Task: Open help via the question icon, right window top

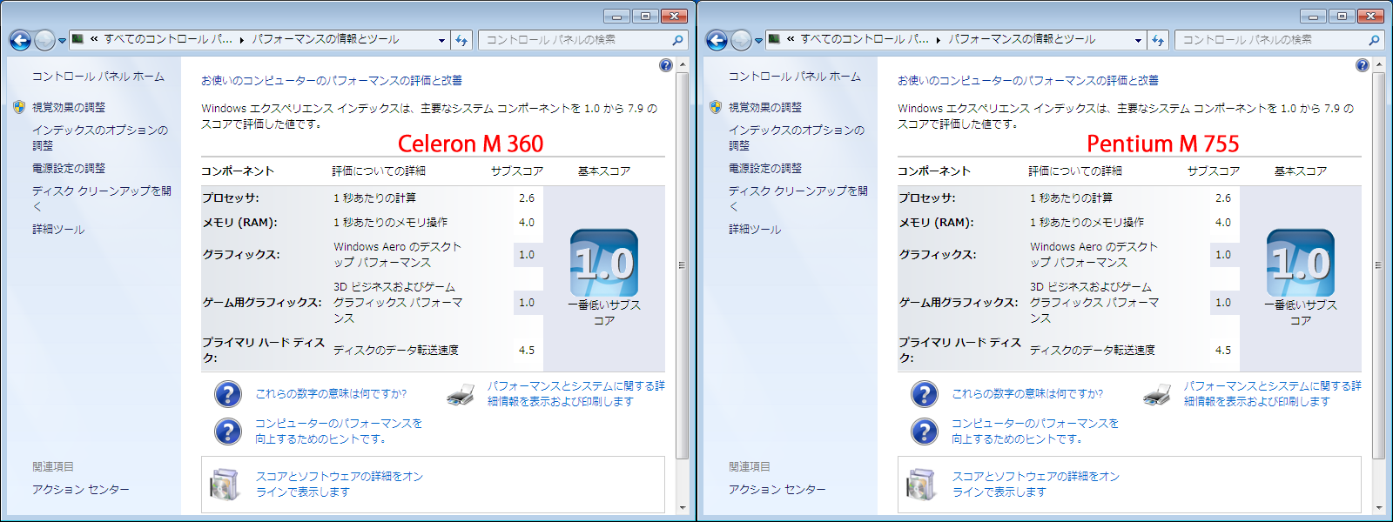Action: coord(1363,65)
